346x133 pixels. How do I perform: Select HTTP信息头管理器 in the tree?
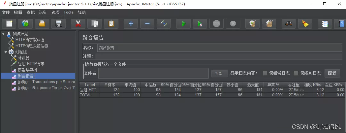coord(31,46)
